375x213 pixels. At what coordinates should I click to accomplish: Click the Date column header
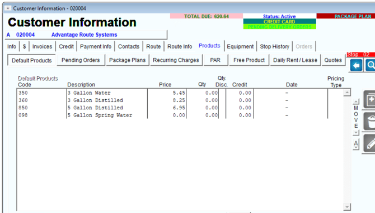292,85
